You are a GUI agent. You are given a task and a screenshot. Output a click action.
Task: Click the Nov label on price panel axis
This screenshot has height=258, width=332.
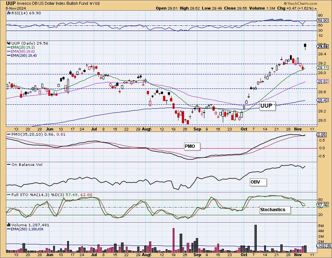pyautogui.click(x=297, y=129)
